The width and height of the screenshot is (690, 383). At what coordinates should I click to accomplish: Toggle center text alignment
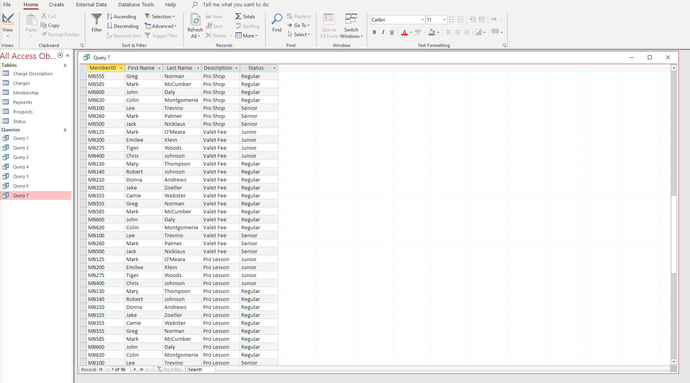coord(457,32)
